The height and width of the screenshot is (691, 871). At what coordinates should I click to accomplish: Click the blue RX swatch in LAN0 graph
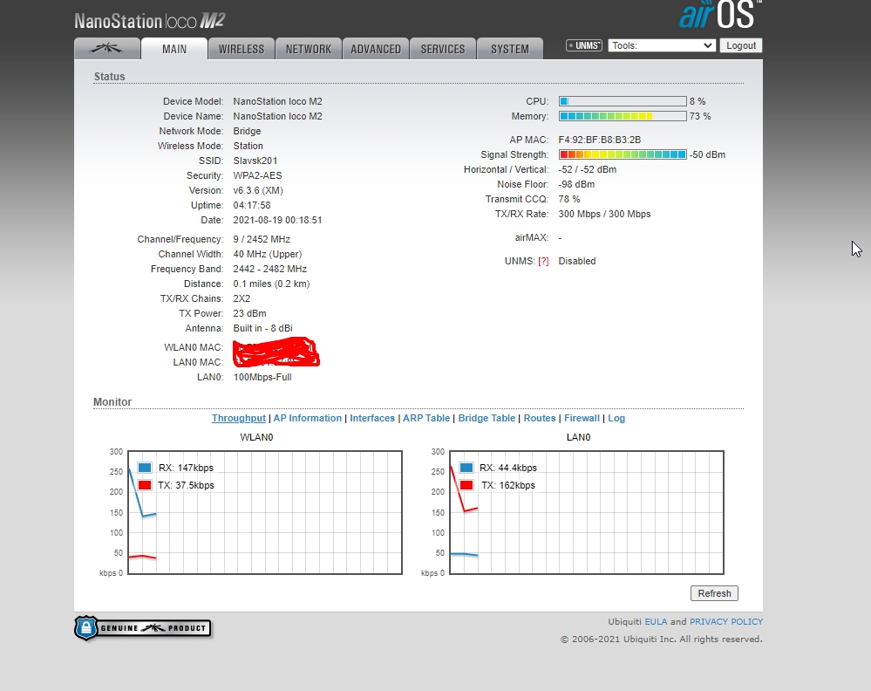tap(466, 468)
